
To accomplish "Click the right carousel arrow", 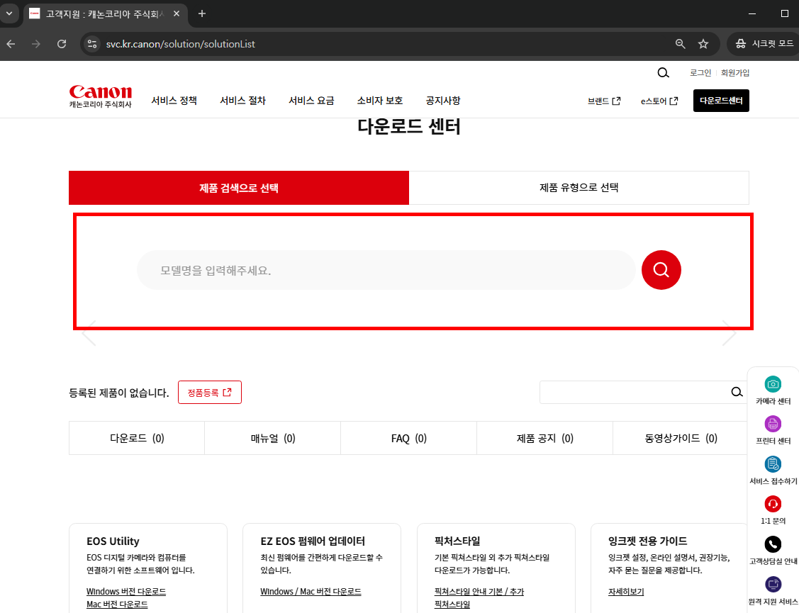I will pos(730,332).
